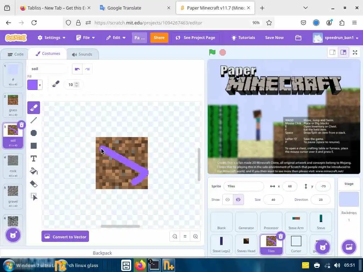Click Save Now
The image size is (363, 272).
(x=274, y=38)
